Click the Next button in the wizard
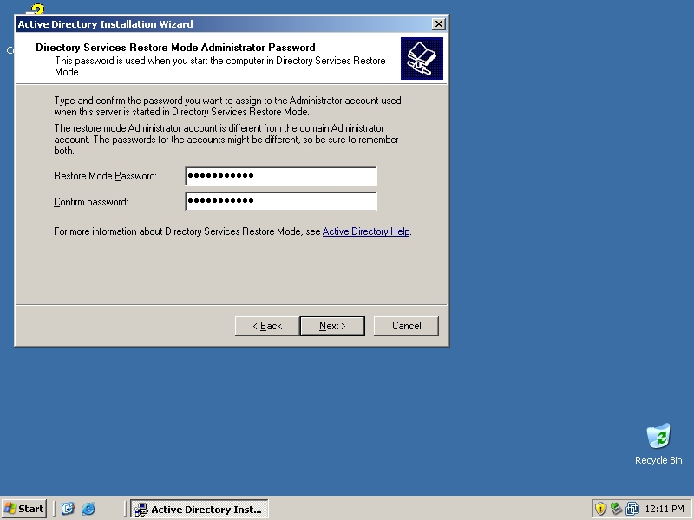 [x=332, y=326]
